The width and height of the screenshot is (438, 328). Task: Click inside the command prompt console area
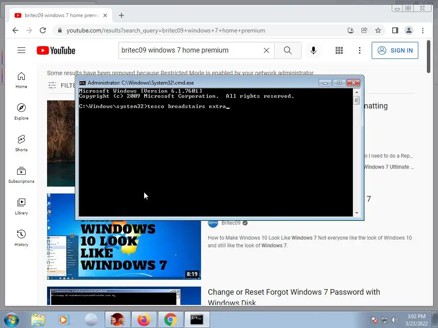point(216,152)
